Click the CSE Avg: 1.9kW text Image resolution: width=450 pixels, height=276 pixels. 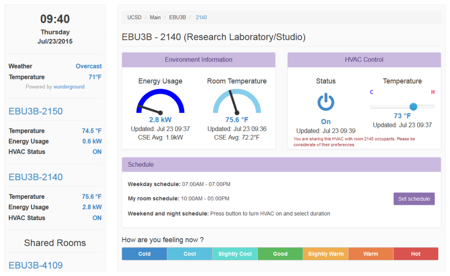pos(160,137)
